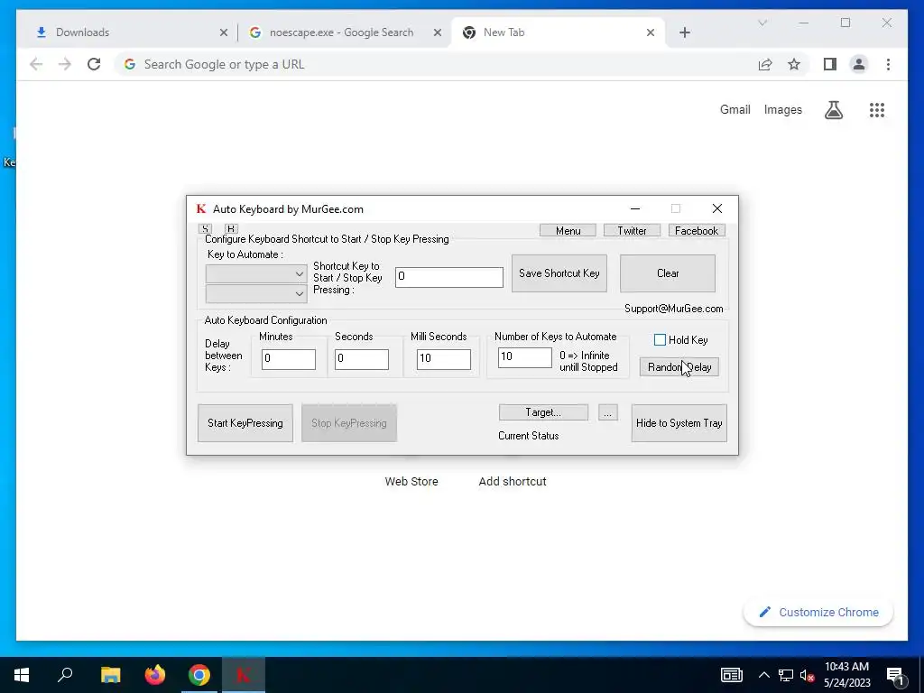Click the Clear shortcut button
This screenshot has width=924, height=693.
tap(668, 273)
